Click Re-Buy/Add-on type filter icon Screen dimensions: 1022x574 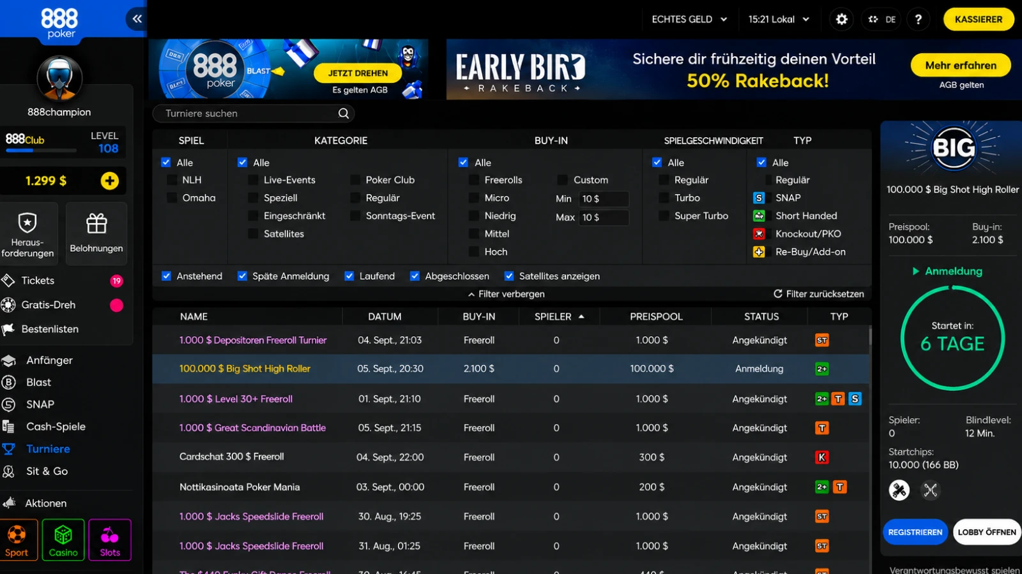tap(759, 252)
